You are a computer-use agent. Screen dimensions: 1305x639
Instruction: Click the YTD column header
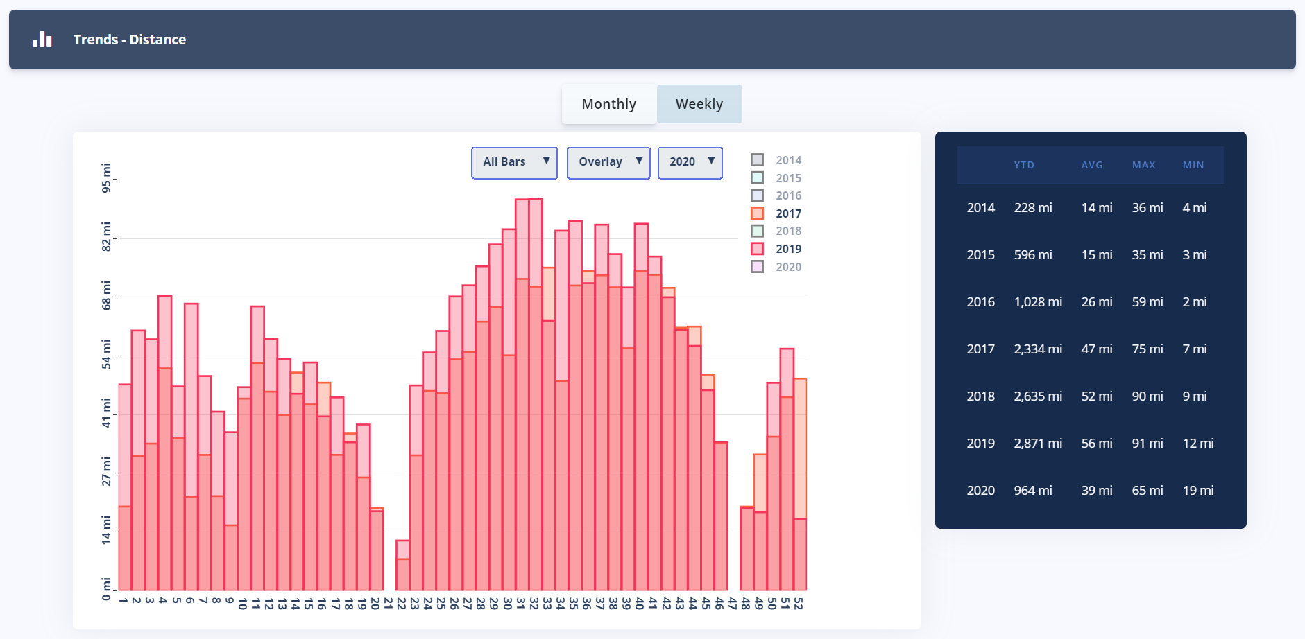pyautogui.click(x=1023, y=165)
